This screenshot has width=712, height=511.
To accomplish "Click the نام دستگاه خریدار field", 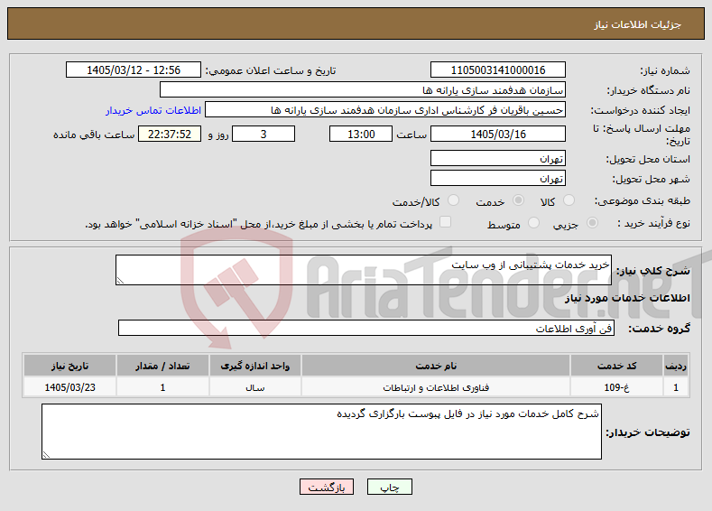I will tap(363, 90).
